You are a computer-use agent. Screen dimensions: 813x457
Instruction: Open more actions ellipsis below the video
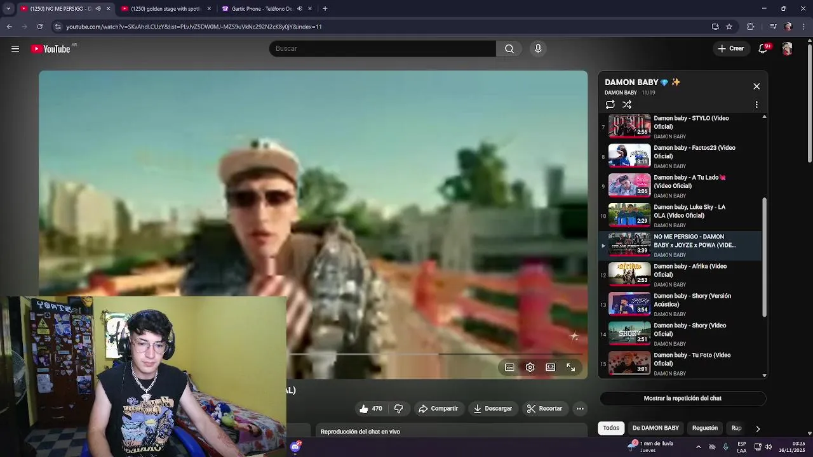(580, 409)
